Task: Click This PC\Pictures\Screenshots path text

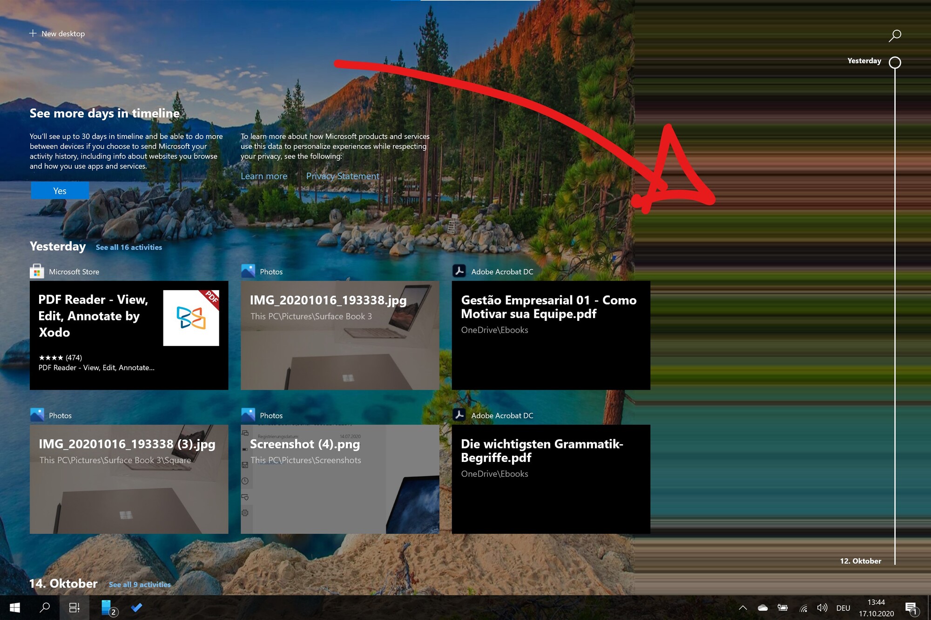Action: point(306,460)
